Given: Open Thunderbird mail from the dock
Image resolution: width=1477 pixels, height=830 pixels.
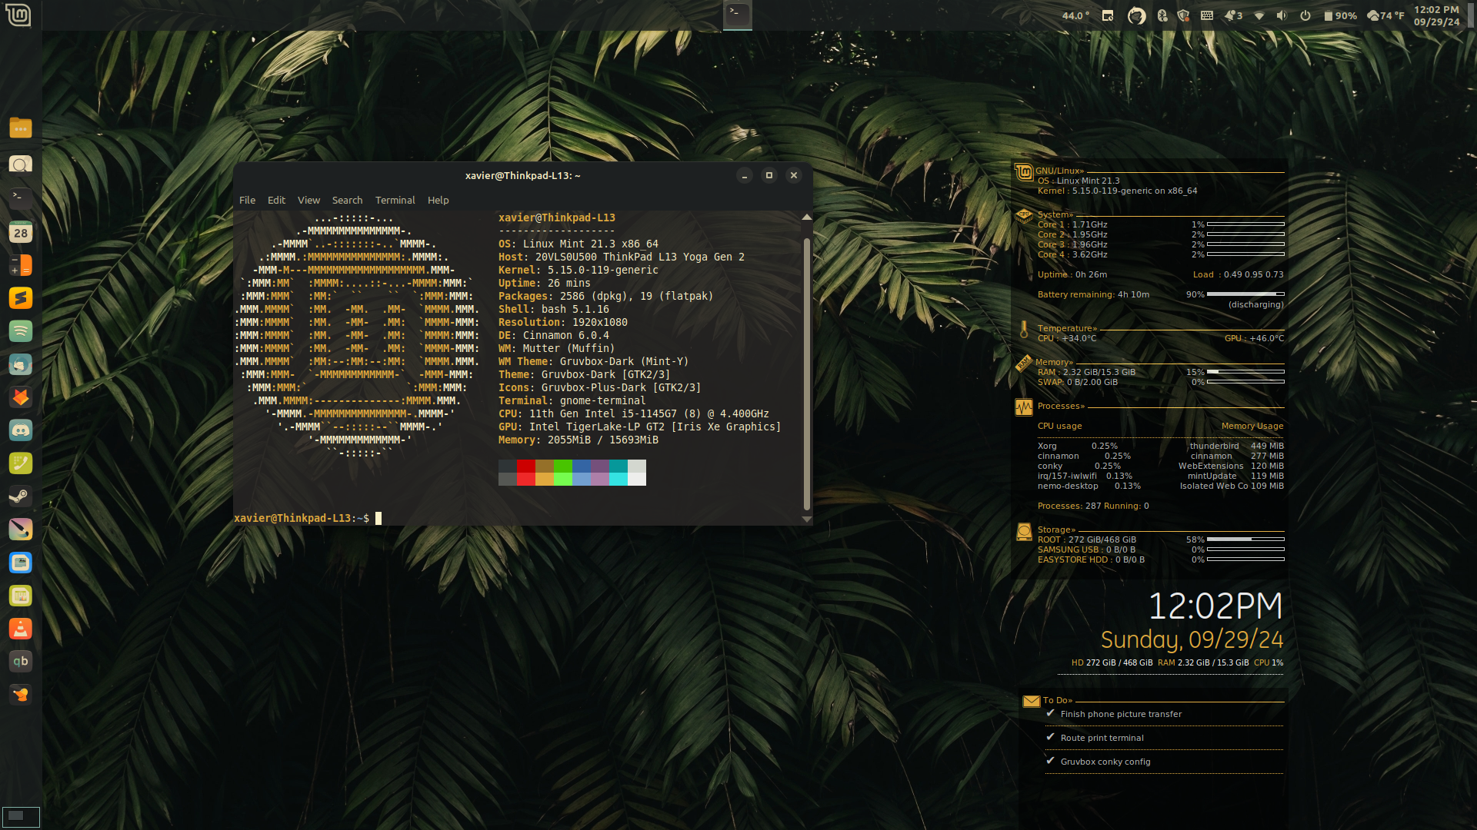Looking at the screenshot, I should pyautogui.click(x=21, y=364).
